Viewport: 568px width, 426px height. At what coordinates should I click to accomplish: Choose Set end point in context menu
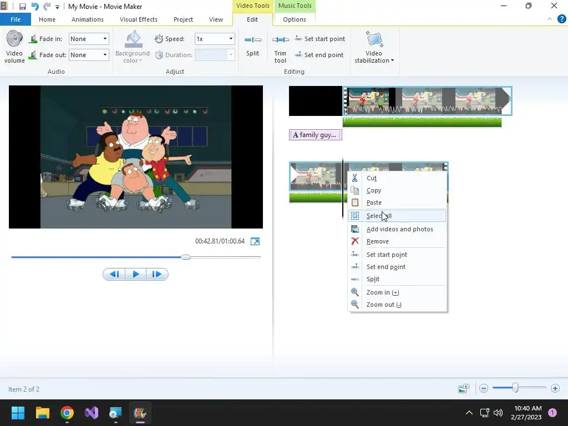click(x=397, y=267)
